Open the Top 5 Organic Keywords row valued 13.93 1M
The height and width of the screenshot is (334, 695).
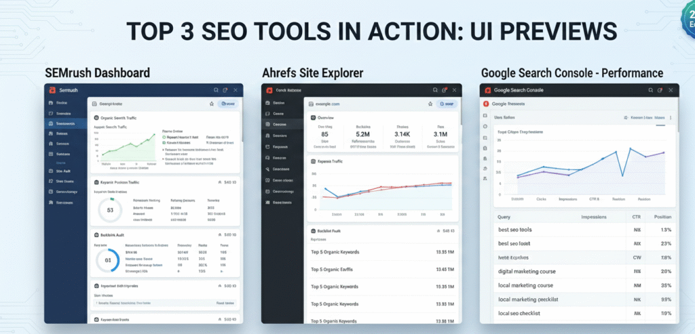click(383, 304)
